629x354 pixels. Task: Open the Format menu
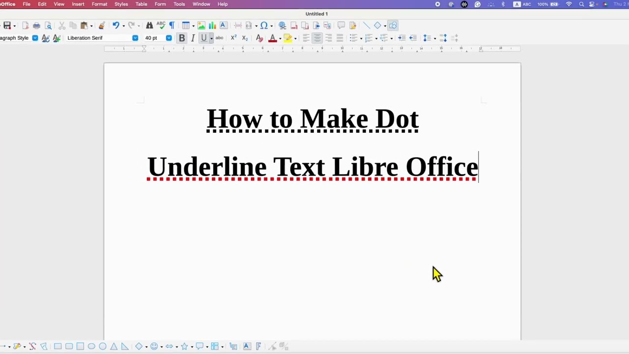pyautogui.click(x=99, y=4)
